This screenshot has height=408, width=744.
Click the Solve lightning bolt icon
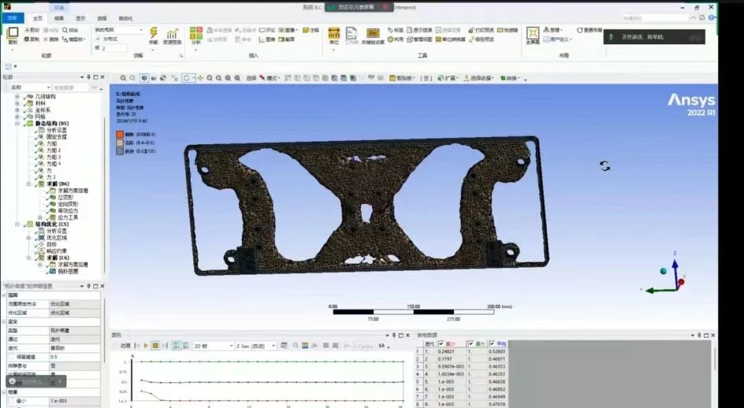pos(153,33)
